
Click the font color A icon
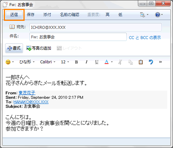click(x=106, y=62)
